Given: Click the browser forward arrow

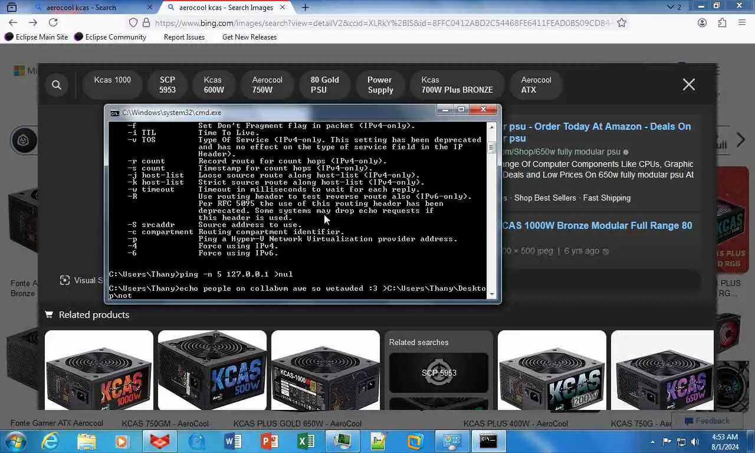Looking at the screenshot, I should (33, 22).
